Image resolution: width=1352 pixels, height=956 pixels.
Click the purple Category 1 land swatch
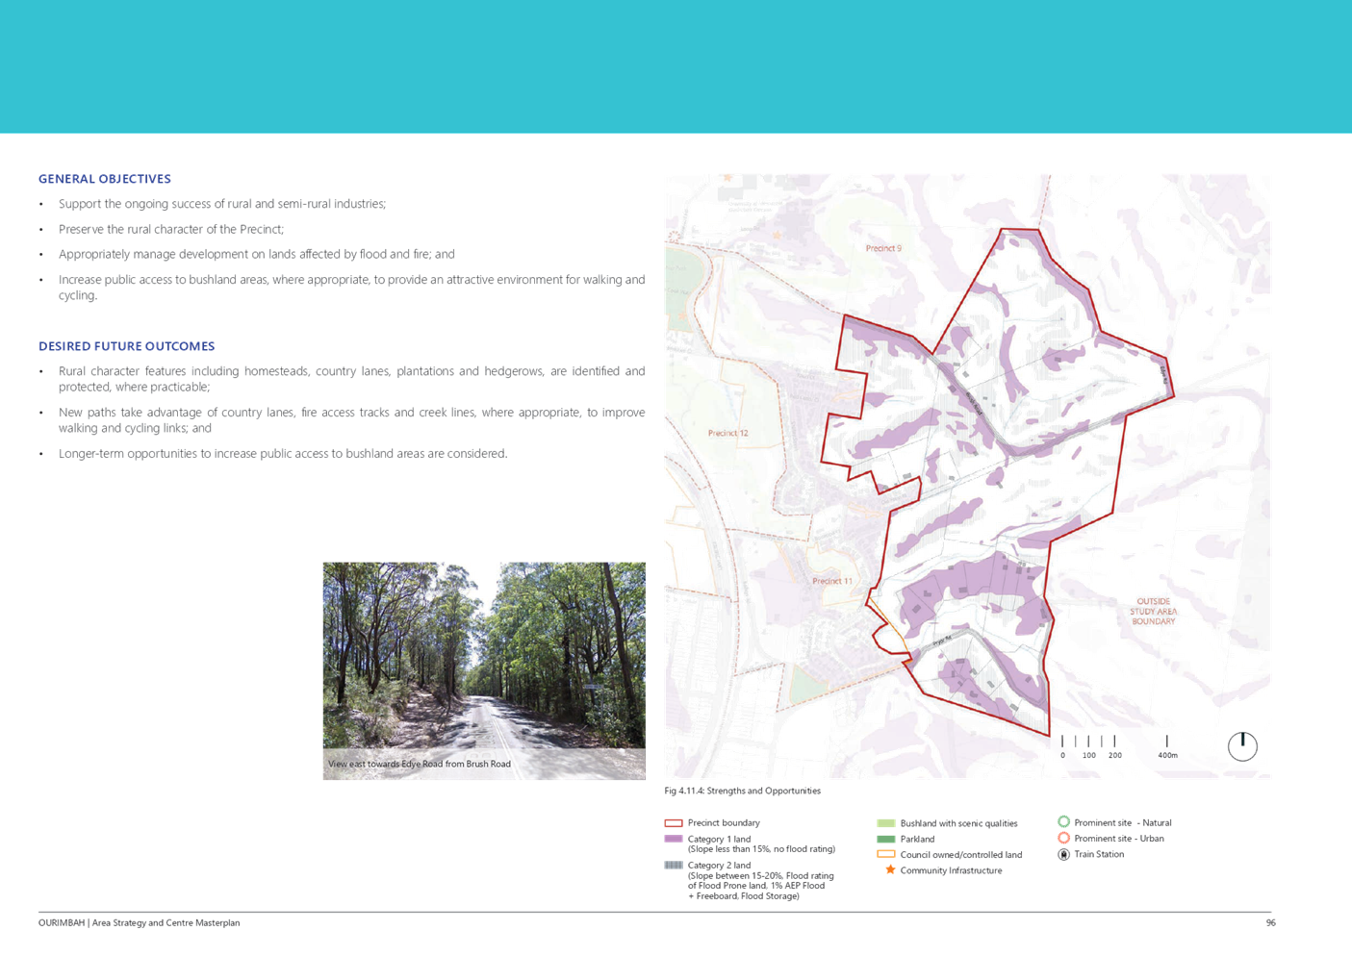point(674,839)
